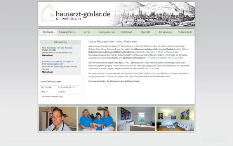Click '8-12 und 15-18 Uhr' time entry
The image size is (233, 146).
click(x=66, y=88)
